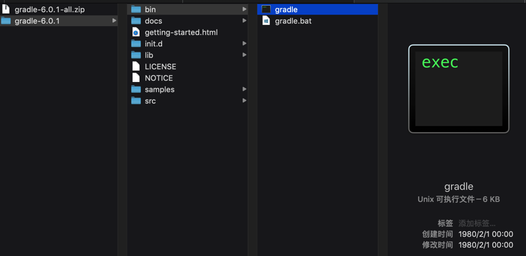526x256 pixels.
Task: Select the samples folder name
Action: (x=159, y=90)
